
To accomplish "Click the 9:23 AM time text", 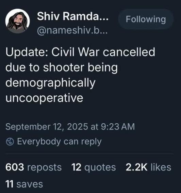I will point(118,127).
